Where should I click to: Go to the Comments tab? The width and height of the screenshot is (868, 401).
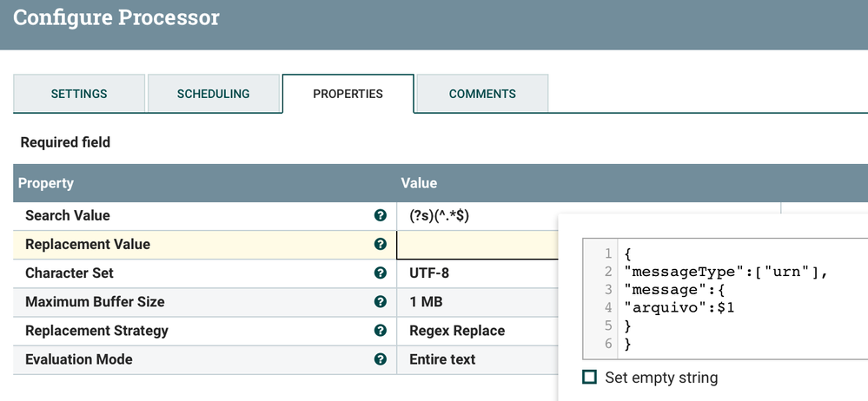click(x=482, y=94)
